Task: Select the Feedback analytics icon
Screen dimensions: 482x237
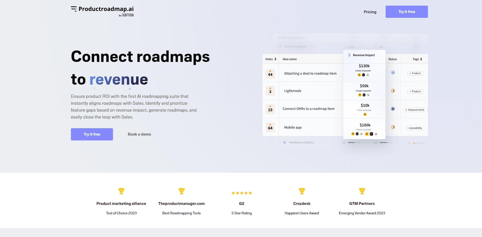Action: click(x=285, y=142)
